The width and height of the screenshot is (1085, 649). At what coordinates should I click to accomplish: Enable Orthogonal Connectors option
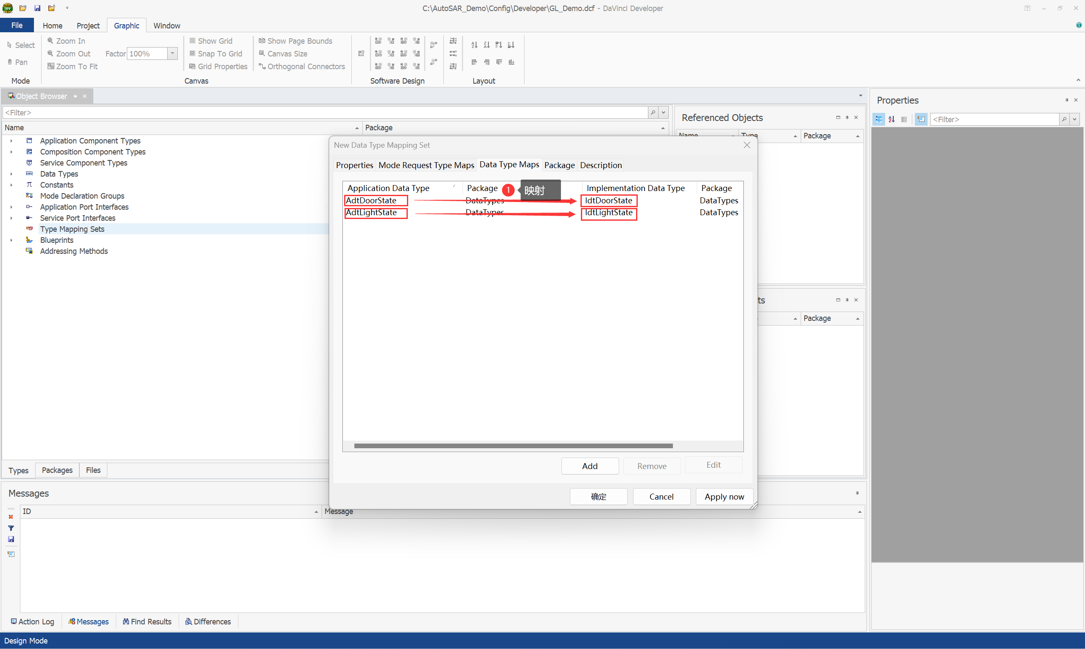(x=302, y=66)
